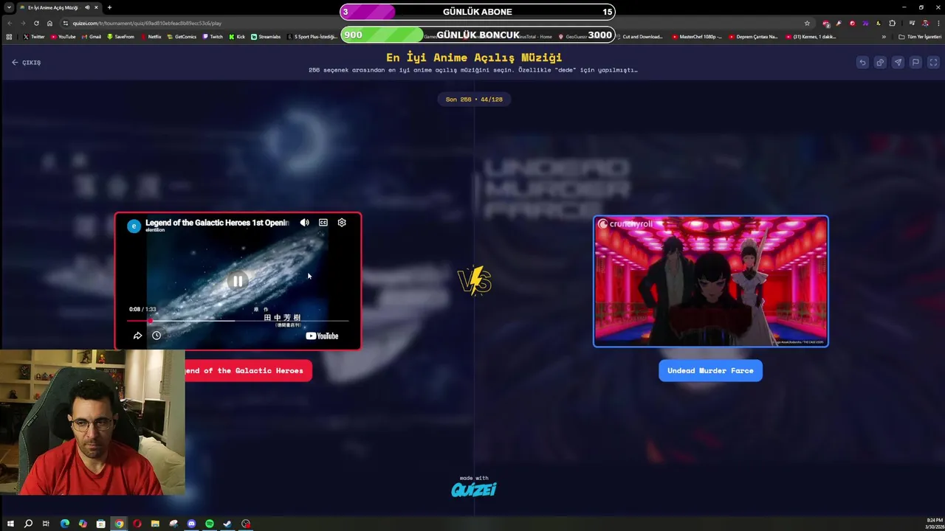Click the quizei.com address bar
The width and height of the screenshot is (945, 531).
tap(436, 23)
